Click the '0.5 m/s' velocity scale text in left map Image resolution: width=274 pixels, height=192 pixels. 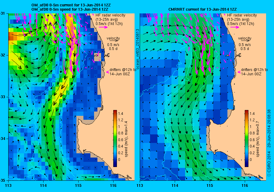pos(113,45)
